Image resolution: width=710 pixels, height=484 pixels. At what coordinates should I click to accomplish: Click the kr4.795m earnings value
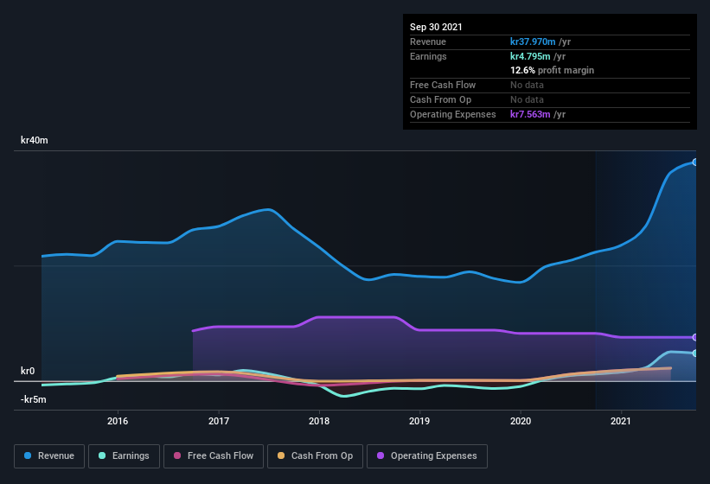pos(530,56)
